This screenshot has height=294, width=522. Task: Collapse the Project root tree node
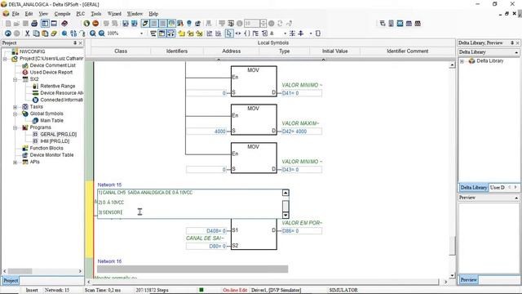click(x=5, y=59)
